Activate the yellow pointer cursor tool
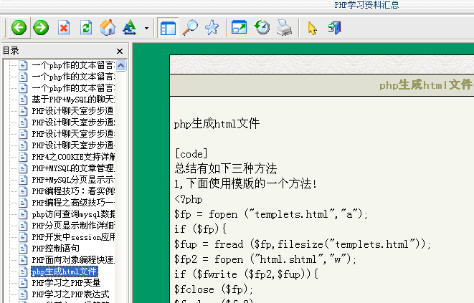The height and width of the screenshot is (303, 474). [x=312, y=28]
